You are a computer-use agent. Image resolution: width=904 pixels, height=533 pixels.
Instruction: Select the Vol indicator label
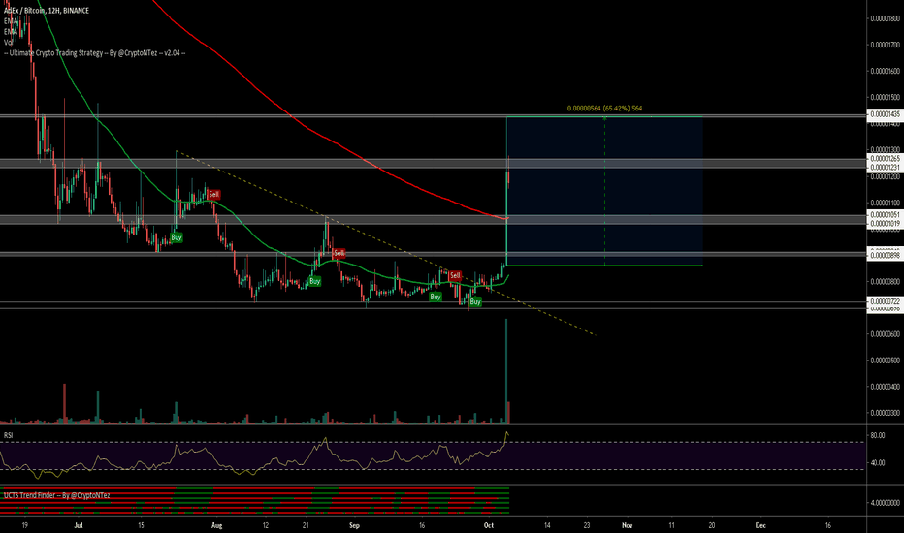tap(8, 42)
